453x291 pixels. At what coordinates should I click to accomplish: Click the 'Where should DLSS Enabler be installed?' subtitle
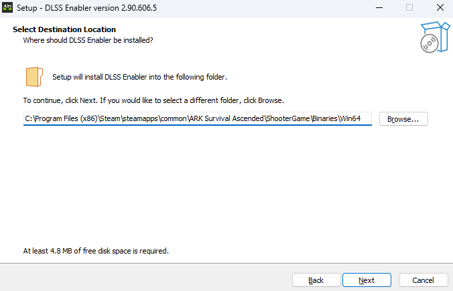click(x=88, y=40)
